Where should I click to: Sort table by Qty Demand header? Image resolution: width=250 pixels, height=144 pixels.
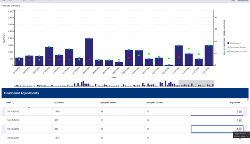[x=59, y=102]
